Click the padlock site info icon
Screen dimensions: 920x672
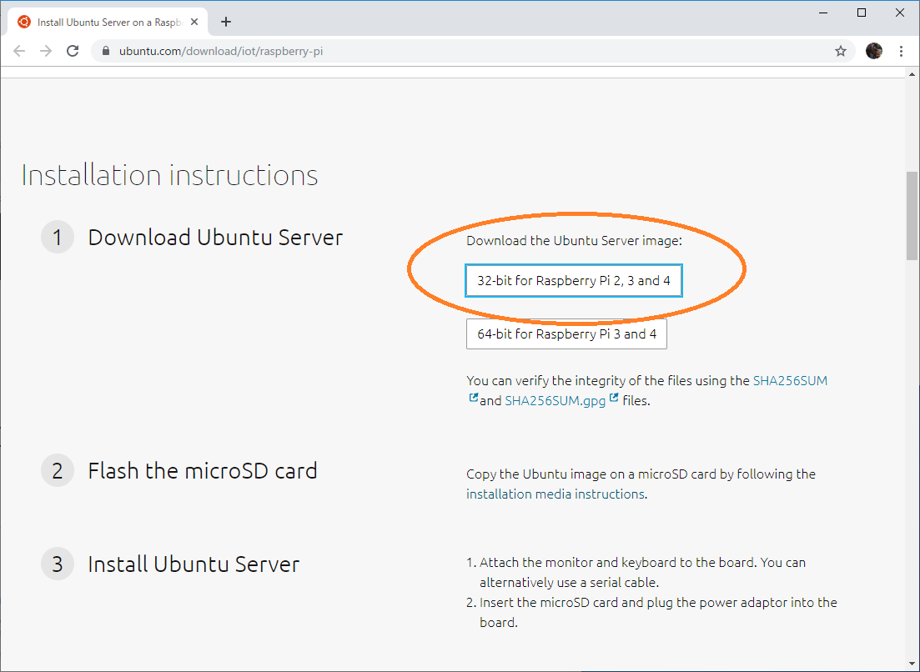[x=106, y=51]
